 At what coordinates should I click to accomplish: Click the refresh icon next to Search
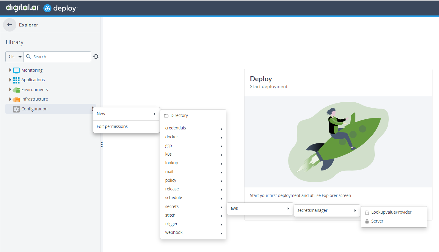(96, 57)
